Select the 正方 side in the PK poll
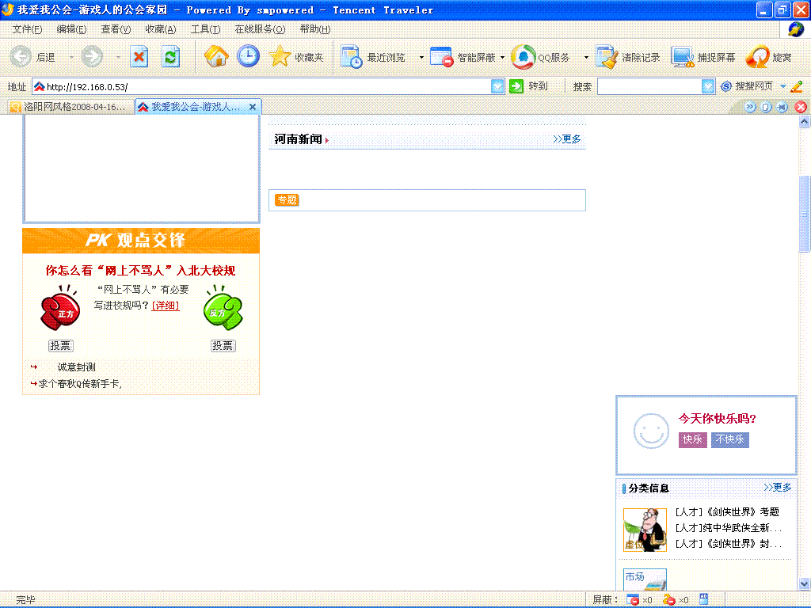Image resolution: width=811 pixels, height=608 pixels. 60,310
